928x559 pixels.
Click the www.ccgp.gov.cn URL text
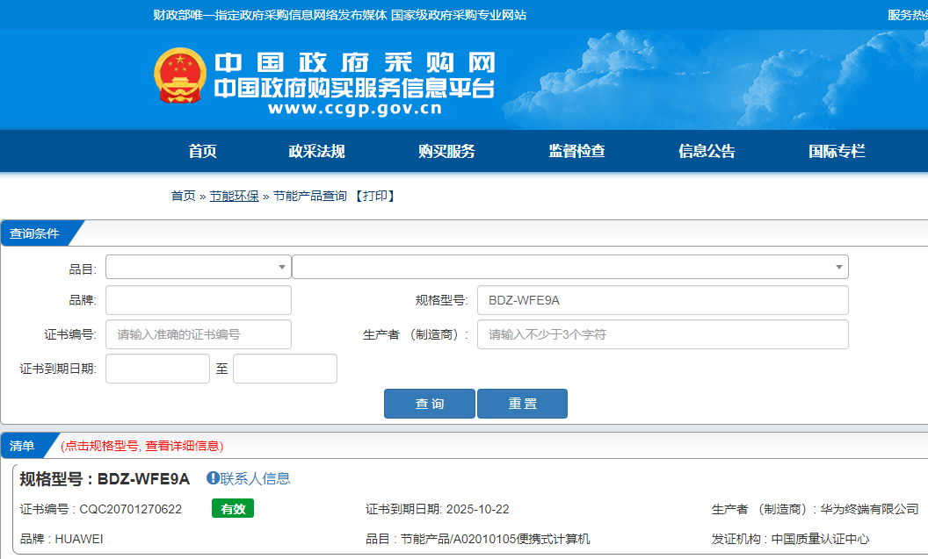pyautogui.click(x=355, y=109)
